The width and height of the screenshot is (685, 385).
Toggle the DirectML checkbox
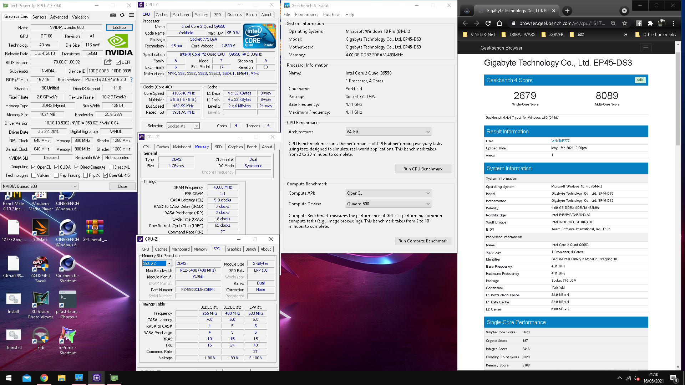(111, 167)
